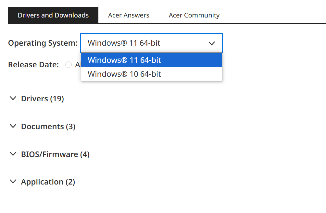Select the first Release Date radio button
Viewport: 326px width, 213px height.
(69, 65)
